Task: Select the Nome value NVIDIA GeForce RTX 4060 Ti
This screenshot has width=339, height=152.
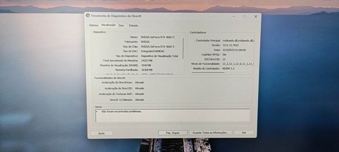Action: (x=158, y=37)
